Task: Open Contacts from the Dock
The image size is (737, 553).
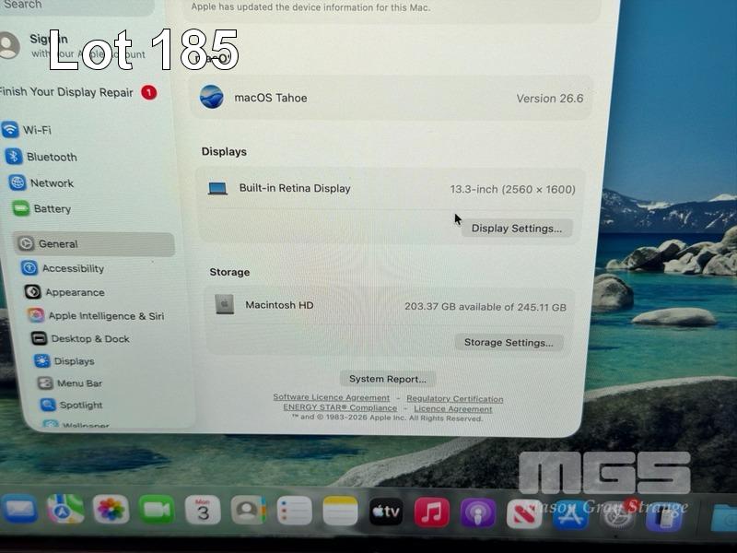Action: (x=249, y=511)
